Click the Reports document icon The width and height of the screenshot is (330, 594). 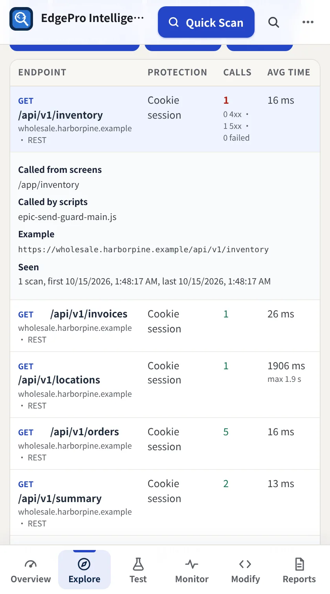pyautogui.click(x=299, y=565)
